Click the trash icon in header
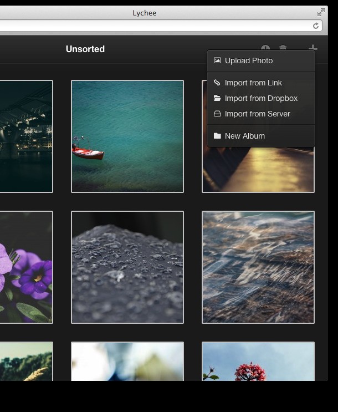338x412 pixels. pos(283,48)
